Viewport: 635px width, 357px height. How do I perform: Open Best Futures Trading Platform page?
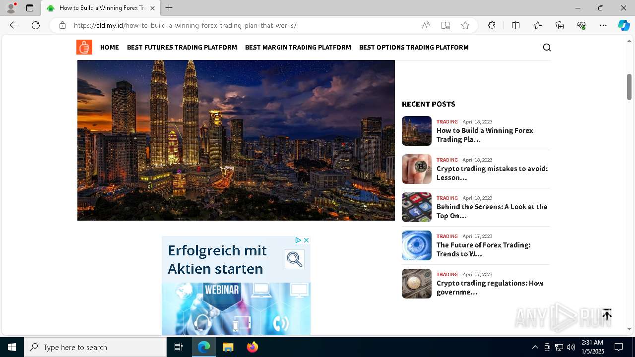(x=182, y=47)
